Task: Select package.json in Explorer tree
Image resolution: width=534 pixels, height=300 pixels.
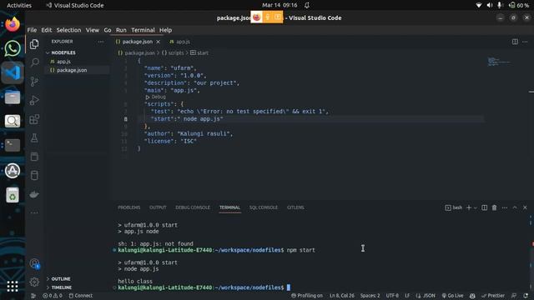Action: coord(72,70)
